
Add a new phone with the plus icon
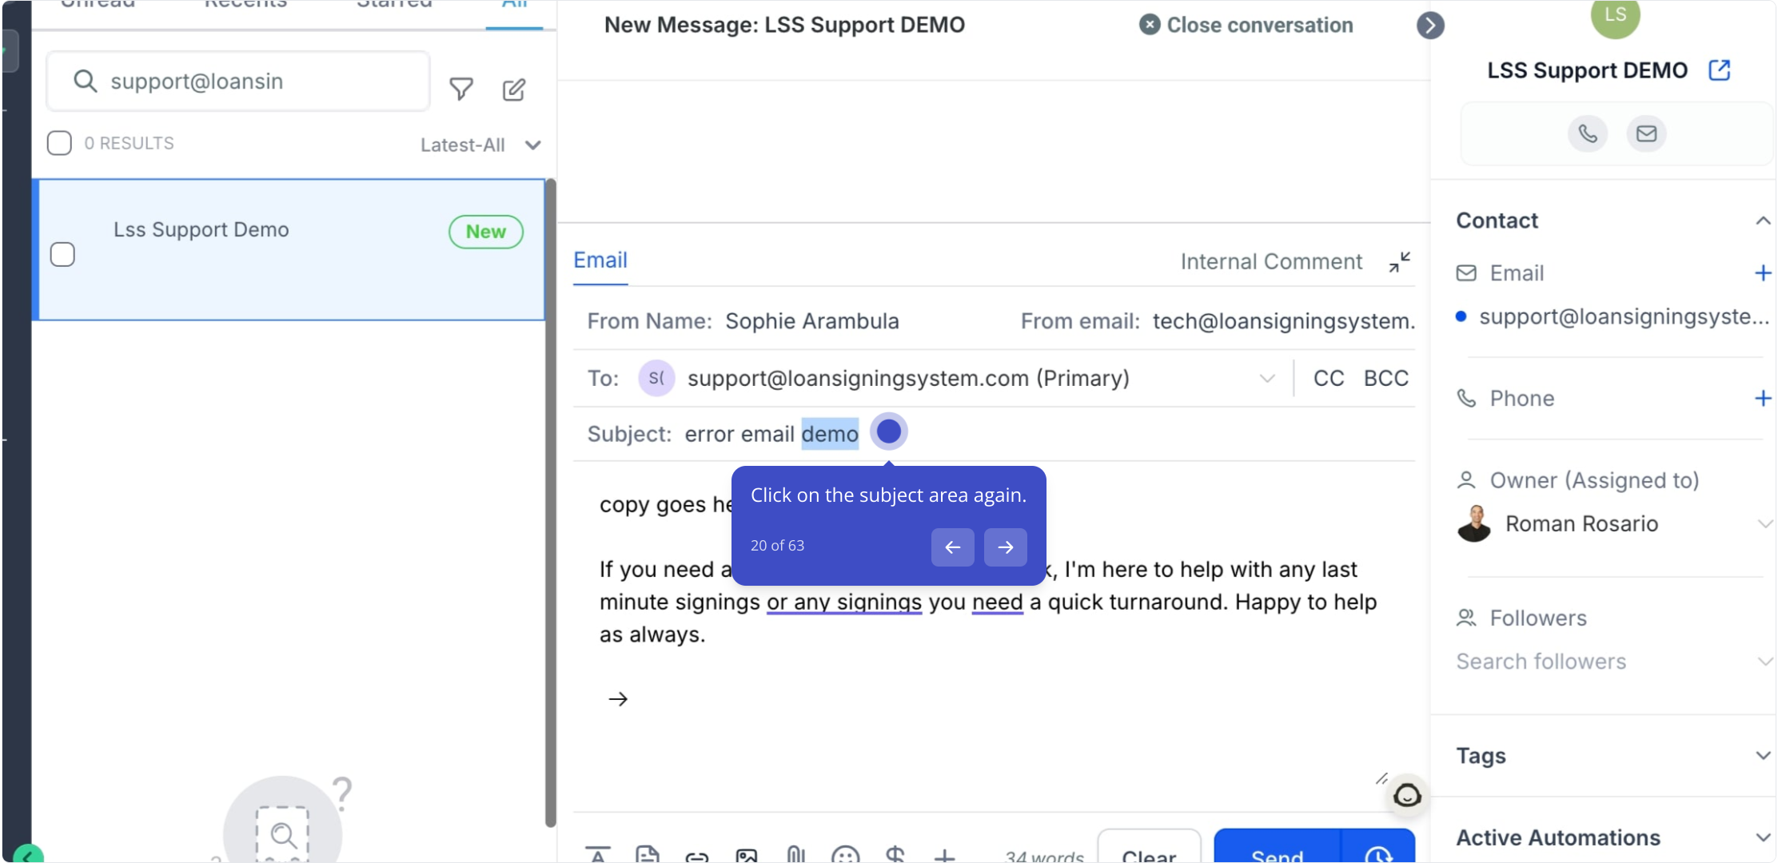[1763, 398]
